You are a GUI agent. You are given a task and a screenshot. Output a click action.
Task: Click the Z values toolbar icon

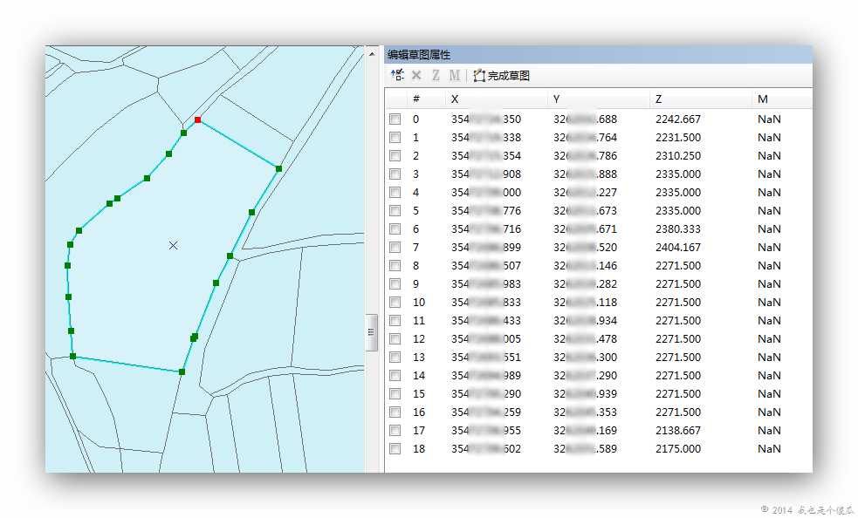[x=436, y=76]
